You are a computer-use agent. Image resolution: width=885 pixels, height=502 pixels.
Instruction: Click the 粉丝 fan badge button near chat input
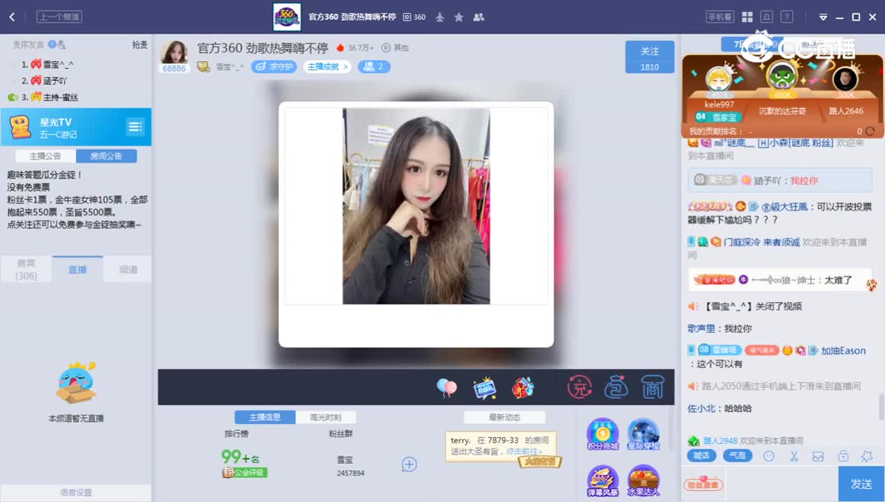tap(703, 484)
